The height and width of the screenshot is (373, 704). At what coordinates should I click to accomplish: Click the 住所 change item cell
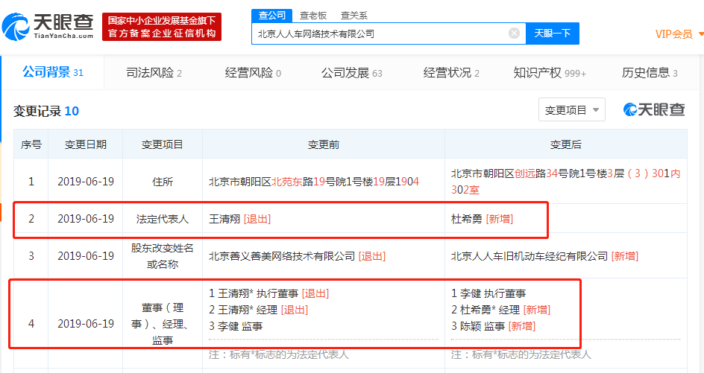162,182
